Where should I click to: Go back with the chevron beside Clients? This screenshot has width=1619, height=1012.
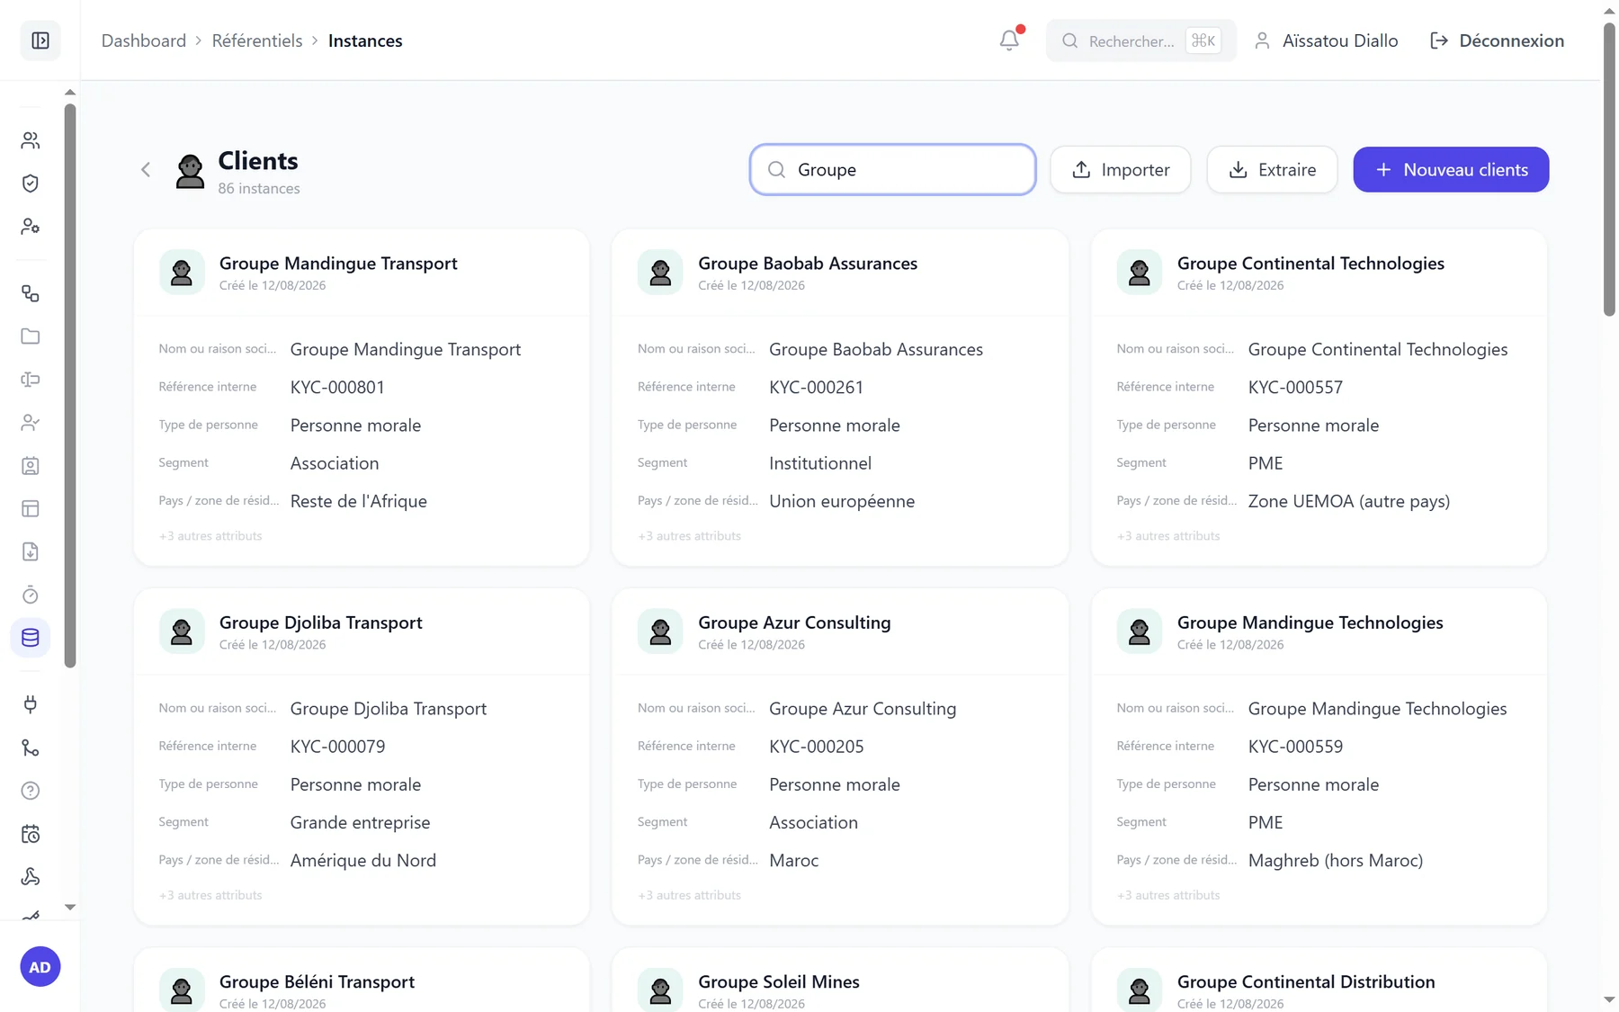(146, 169)
